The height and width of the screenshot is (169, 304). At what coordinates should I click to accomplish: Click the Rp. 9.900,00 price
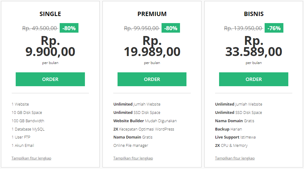[x=50, y=46]
